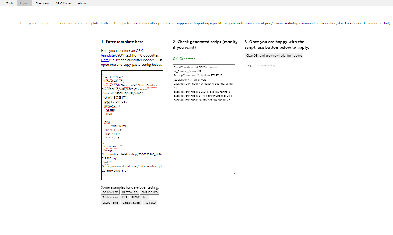
Task: Click the '"chip": "BK7231T"' line in template
Action: [115, 98]
